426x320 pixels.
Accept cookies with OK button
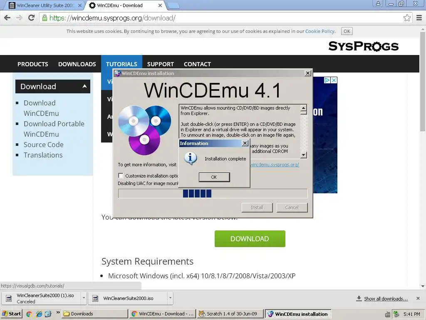tap(347, 31)
